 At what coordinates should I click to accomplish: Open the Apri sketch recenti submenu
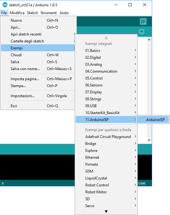pyautogui.click(x=38, y=34)
